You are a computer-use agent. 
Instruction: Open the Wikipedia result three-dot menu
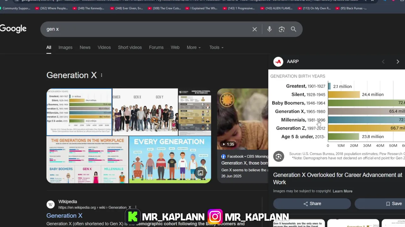click(x=135, y=207)
